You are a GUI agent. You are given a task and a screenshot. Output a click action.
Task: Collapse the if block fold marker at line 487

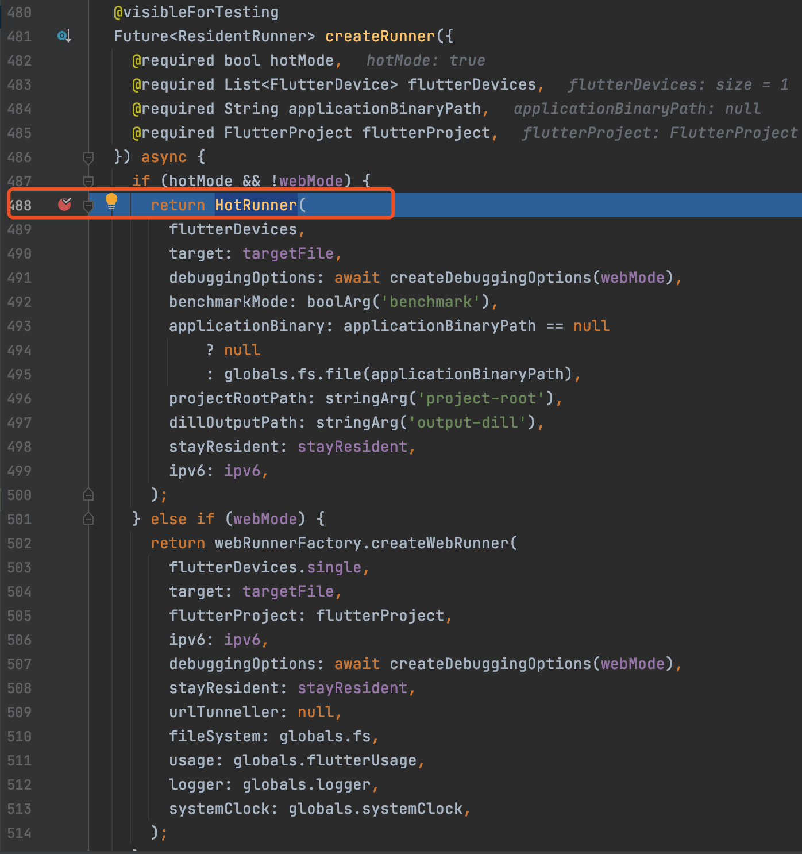click(88, 182)
